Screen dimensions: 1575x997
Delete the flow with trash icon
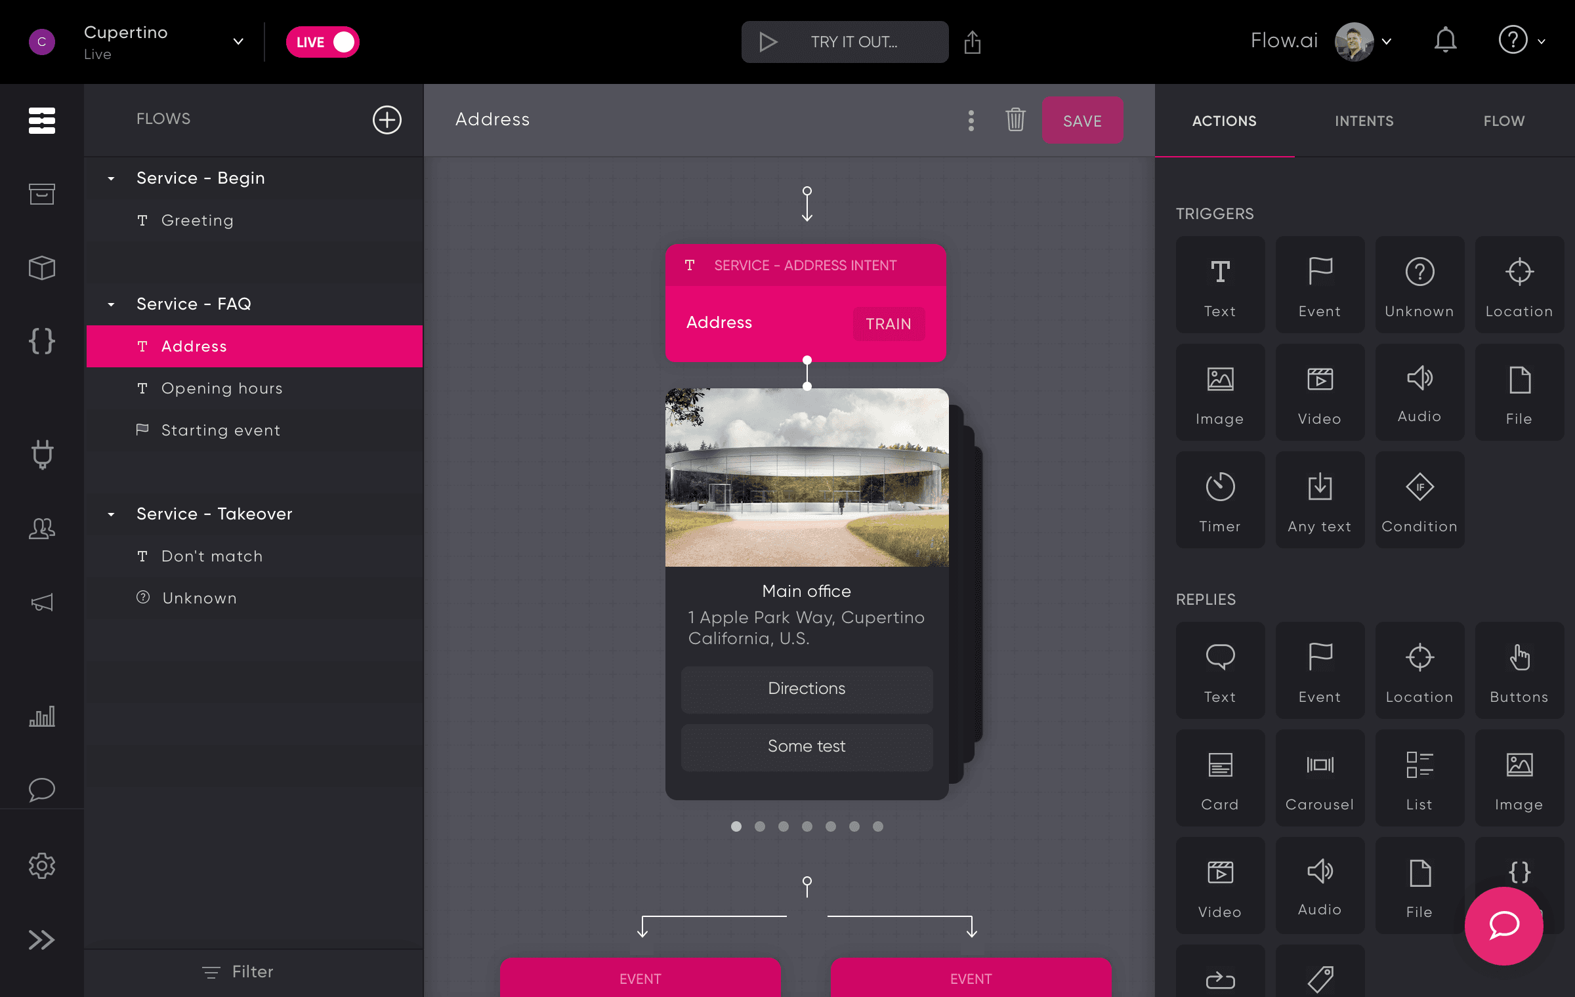coord(1015,119)
